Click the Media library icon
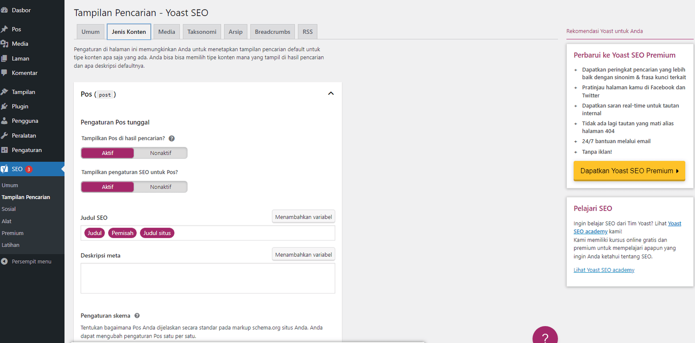Image resolution: width=695 pixels, height=343 pixels. pos(4,44)
